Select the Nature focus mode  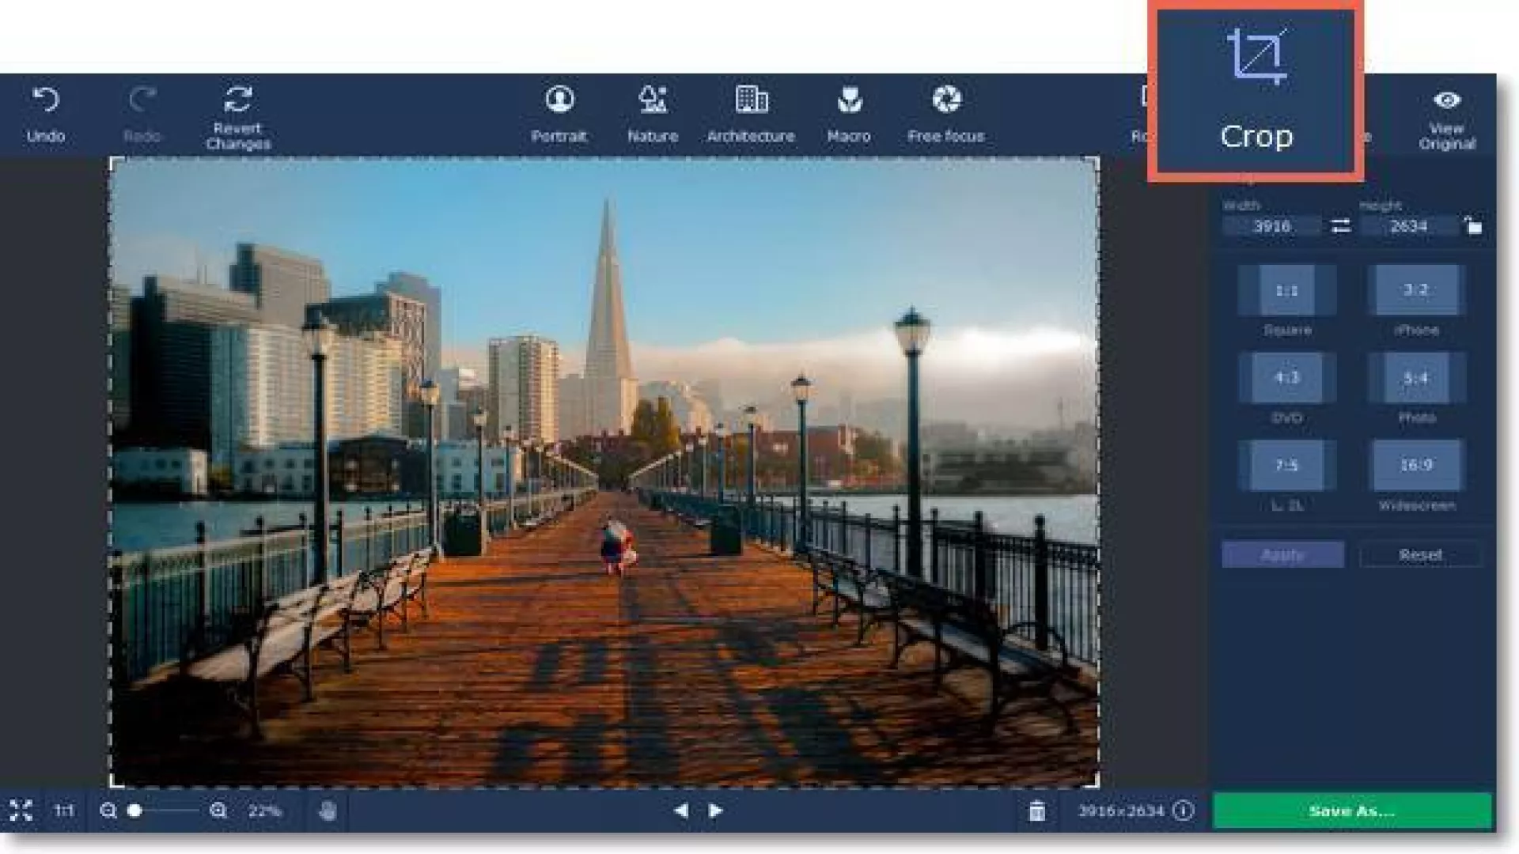point(653,100)
